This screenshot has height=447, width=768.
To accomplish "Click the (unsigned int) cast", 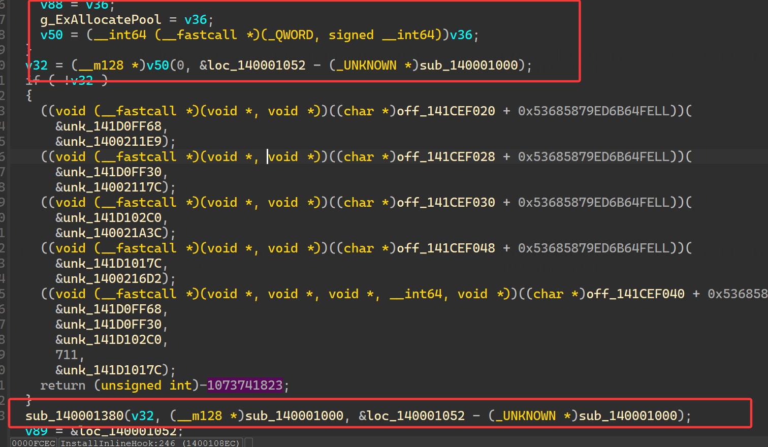I will [x=146, y=386].
